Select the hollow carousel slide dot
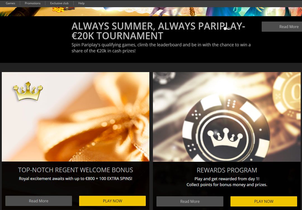 click(x=229, y=29)
